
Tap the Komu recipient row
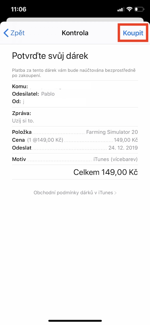75,86
